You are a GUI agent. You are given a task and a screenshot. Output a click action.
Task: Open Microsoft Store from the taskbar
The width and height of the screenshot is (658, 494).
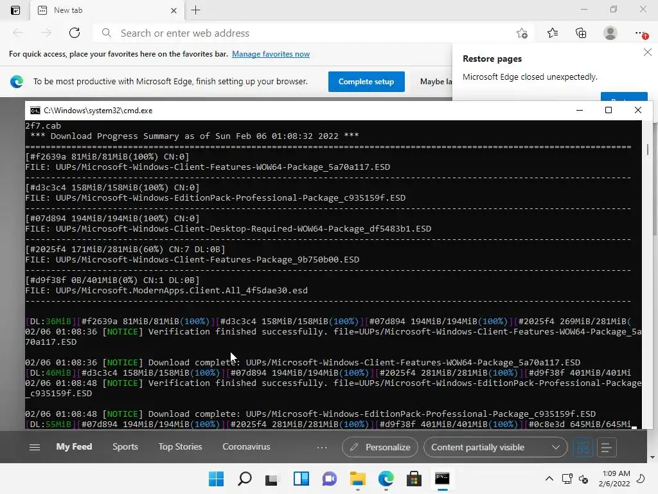pyautogui.click(x=414, y=479)
